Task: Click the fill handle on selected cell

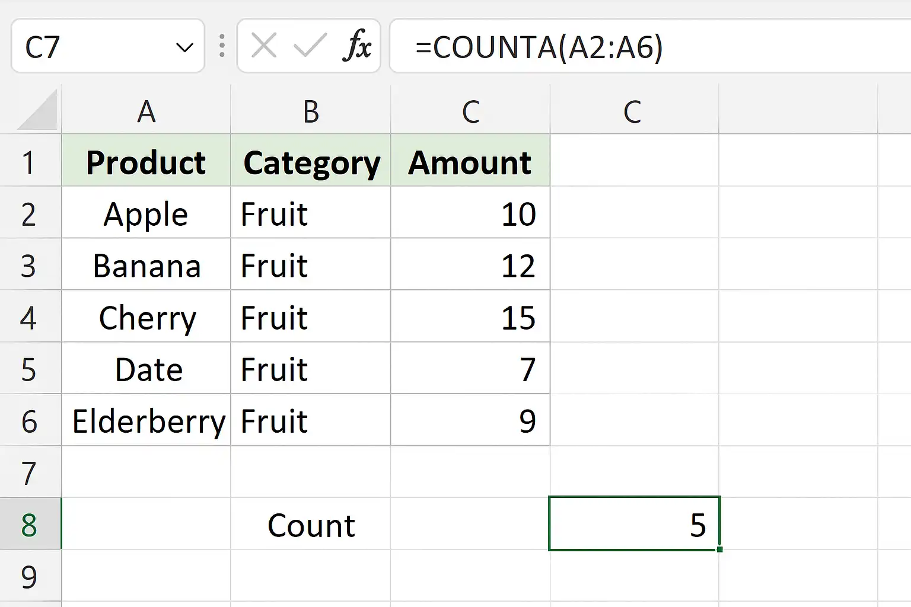Action: pos(719,550)
